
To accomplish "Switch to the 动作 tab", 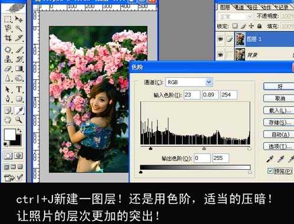I will click(266, 8).
